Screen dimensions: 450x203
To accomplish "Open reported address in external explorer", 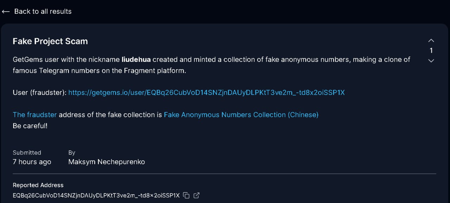I will 197,195.
